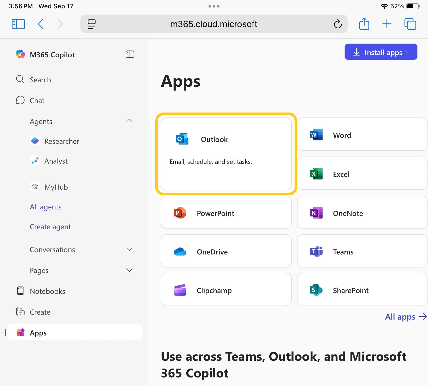Select the PowerPoint app
The image size is (428, 386).
click(x=226, y=213)
